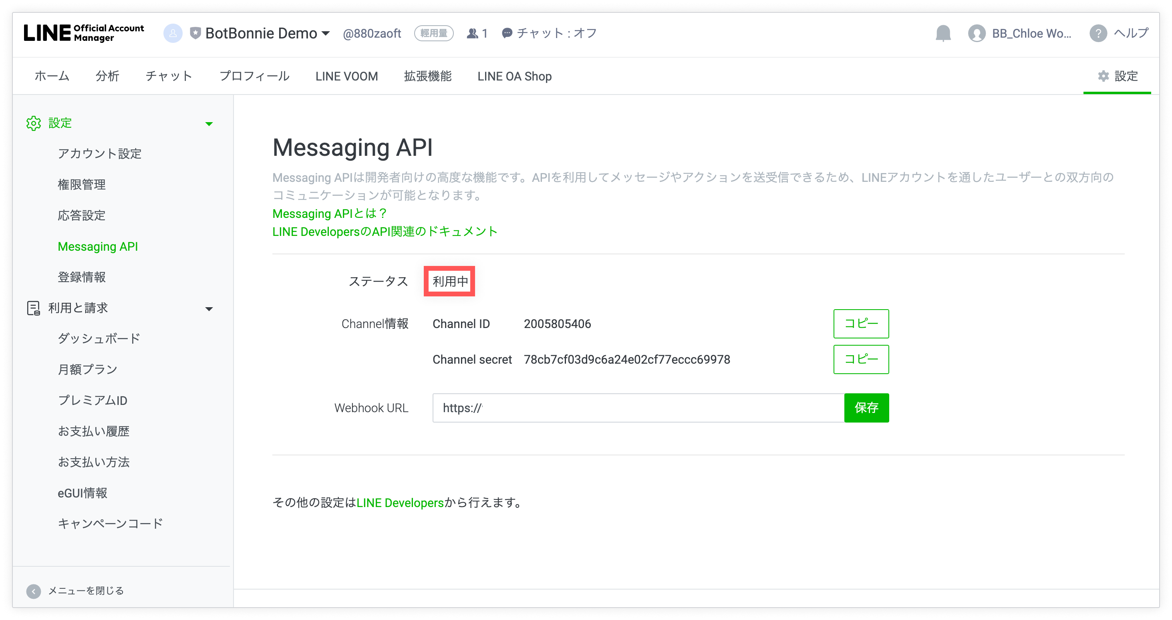Click the Channel secret value text
This screenshot has height=620, width=1172.
tap(626, 359)
